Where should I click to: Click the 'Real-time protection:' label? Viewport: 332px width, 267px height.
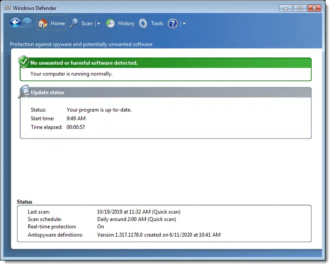coord(52,227)
